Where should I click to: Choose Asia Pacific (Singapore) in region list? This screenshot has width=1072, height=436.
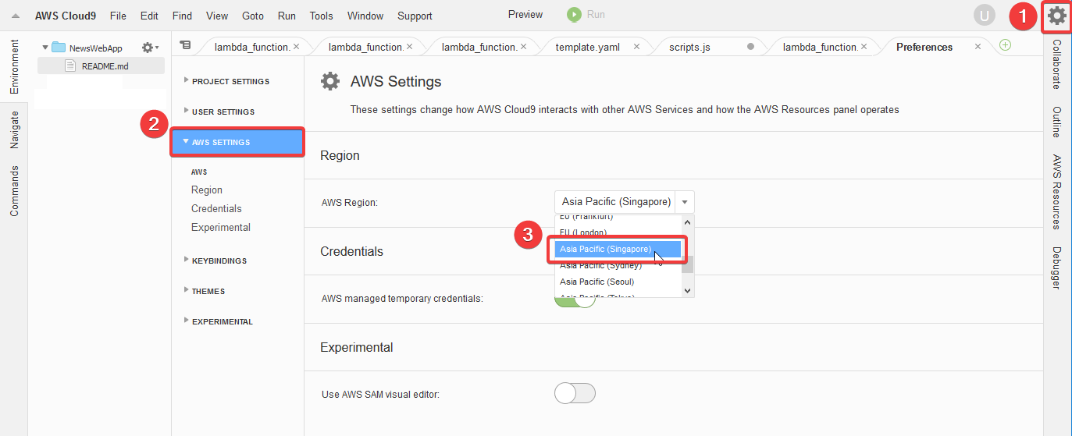coord(618,249)
